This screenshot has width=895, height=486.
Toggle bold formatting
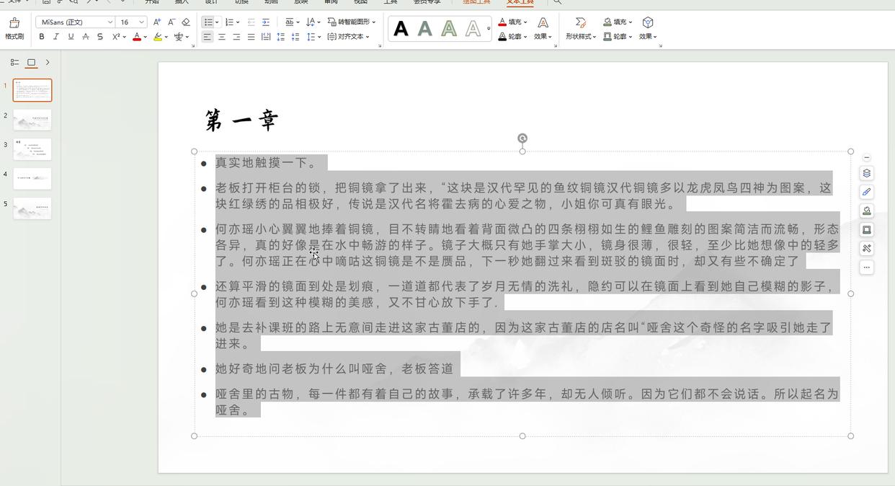pyautogui.click(x=42, y=37)
